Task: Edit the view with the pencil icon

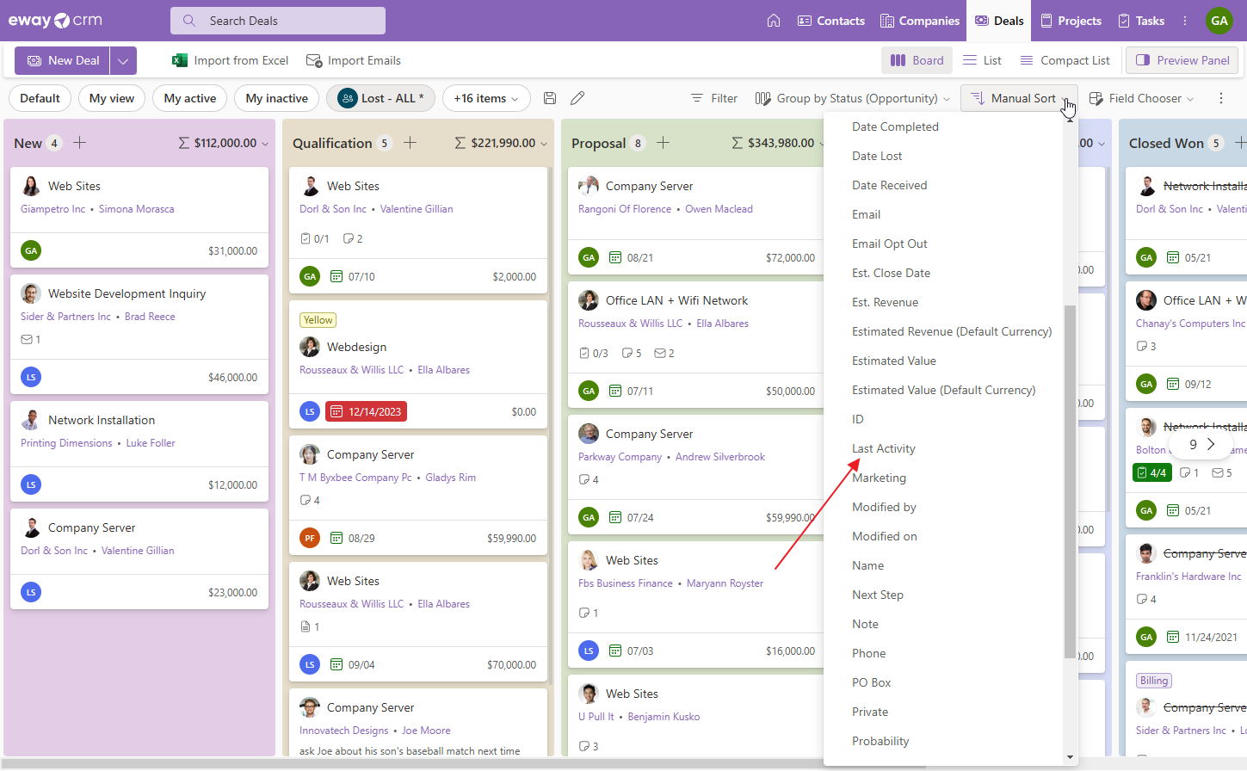Action: (x=577, y=98)
